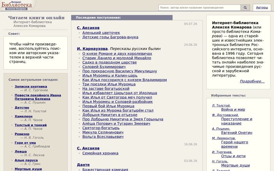Viewport: 274px width, 171px height.
Task: Open Как Илья поссорился с князем Владимиром
Action: pyautogui.click(x=124, y=80)
